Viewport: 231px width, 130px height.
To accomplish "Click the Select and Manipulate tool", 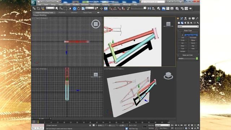I will click(101, 8).
